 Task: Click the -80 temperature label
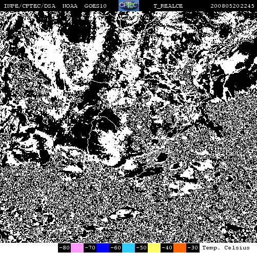[x=65, y=248]
